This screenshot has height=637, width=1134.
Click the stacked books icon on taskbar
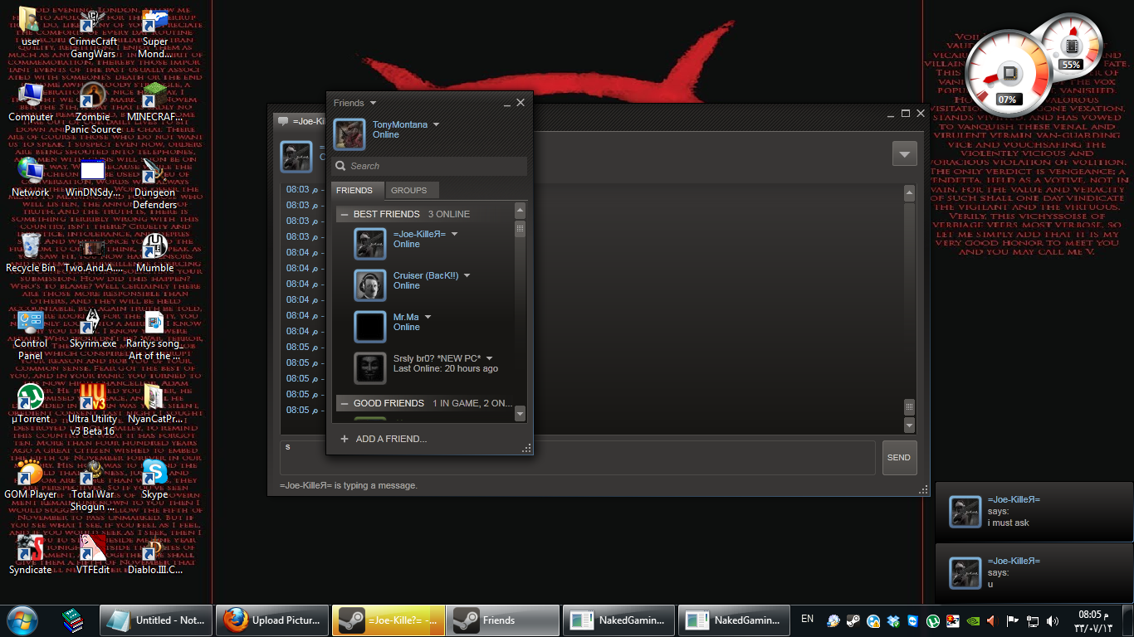tap(73, 620)
